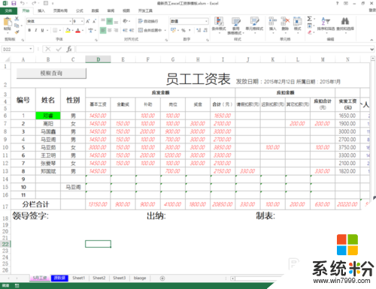Click the Cut scissors icon
This screenshot has width=376, height=289.
coord(17,19)
